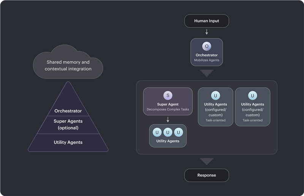This screenshot has width=304, height=196.
Task: Select leftmost U icon in bottom Utility Agents group
Action: coord(157,132)
